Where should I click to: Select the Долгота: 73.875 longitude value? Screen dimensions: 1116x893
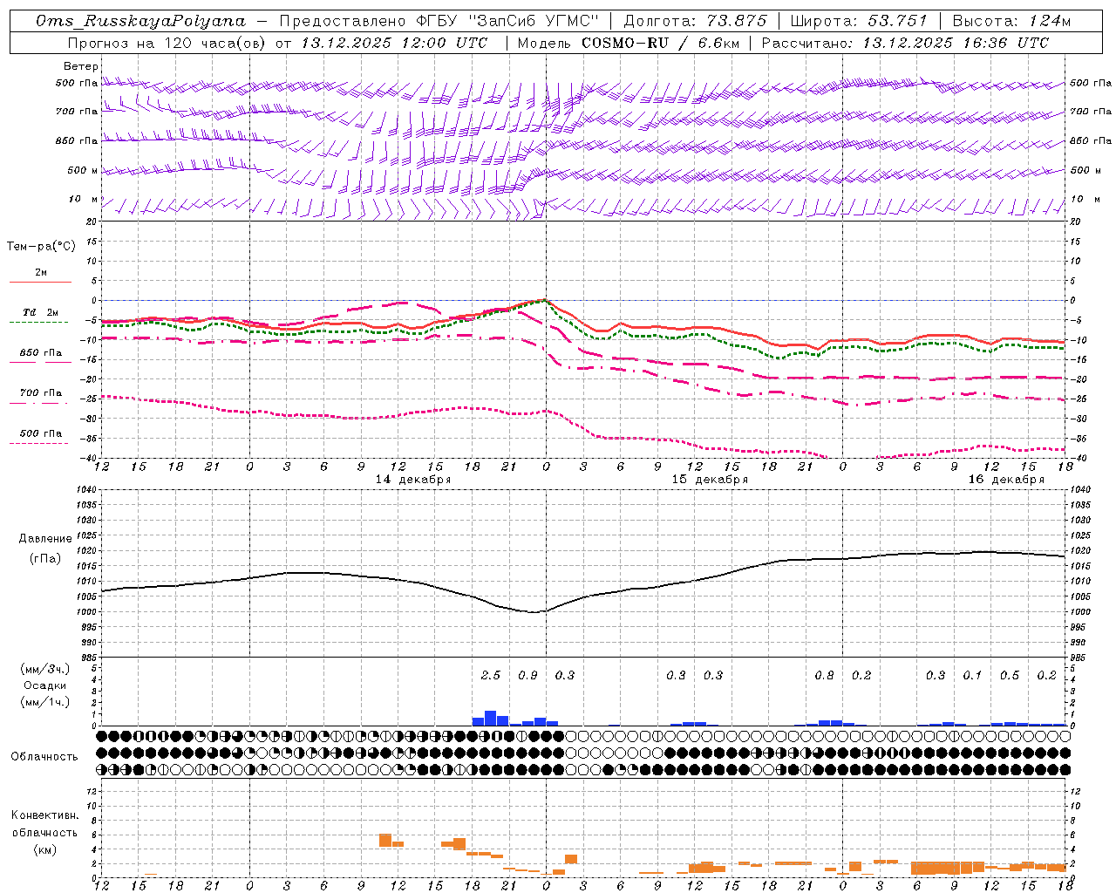[x=696, y=21]
